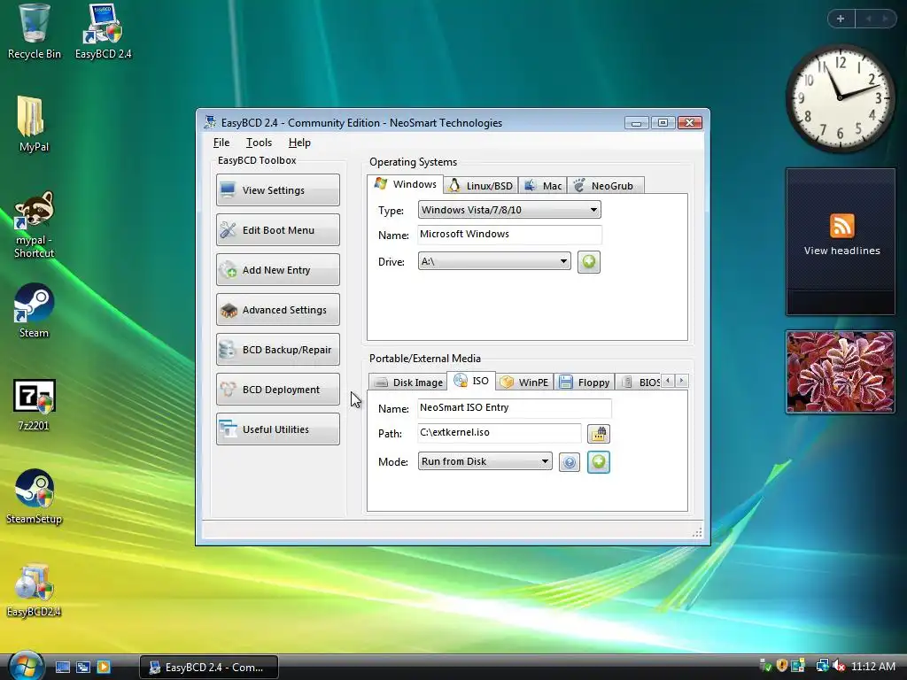Screen dimensions: 907x680
Task: Click the security shield tray icon
Action: coord(781,666)
